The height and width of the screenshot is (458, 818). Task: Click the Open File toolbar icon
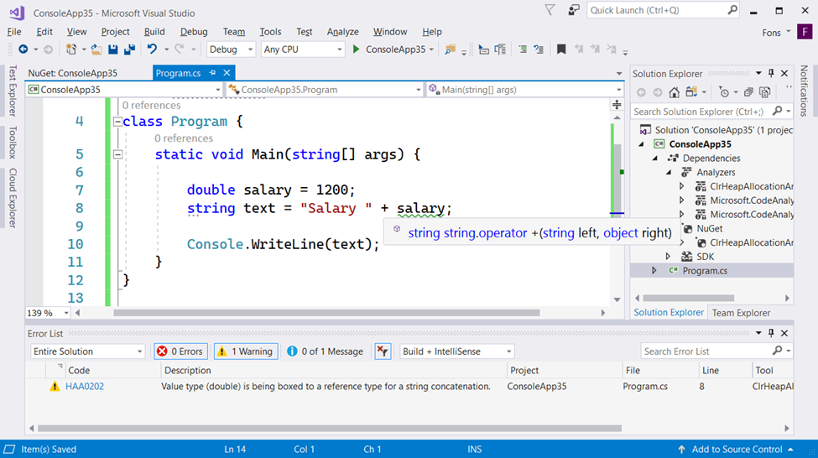click(x=96, y=49)
